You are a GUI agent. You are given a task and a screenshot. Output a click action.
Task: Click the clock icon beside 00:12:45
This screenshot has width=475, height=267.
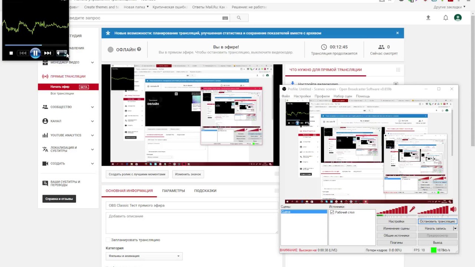pyautogui.click(x=324, y=47)
